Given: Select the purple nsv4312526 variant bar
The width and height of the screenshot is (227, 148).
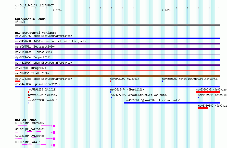Looking at the screenshot, I should click(117, 65).
